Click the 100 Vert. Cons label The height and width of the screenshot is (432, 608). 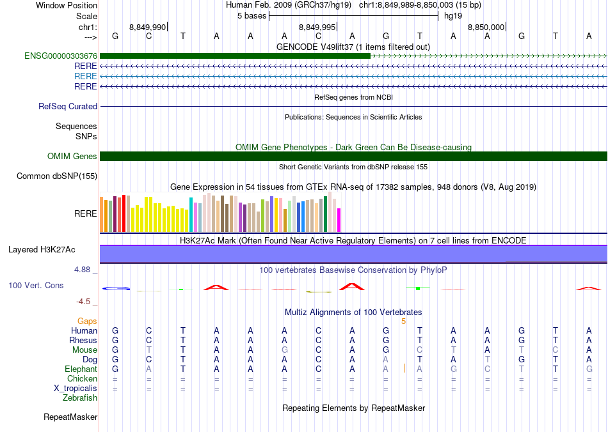36,285
